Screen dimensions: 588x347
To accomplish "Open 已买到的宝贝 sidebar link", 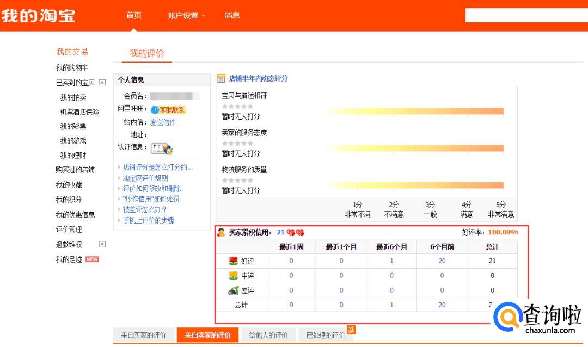I will coord(75,83).
